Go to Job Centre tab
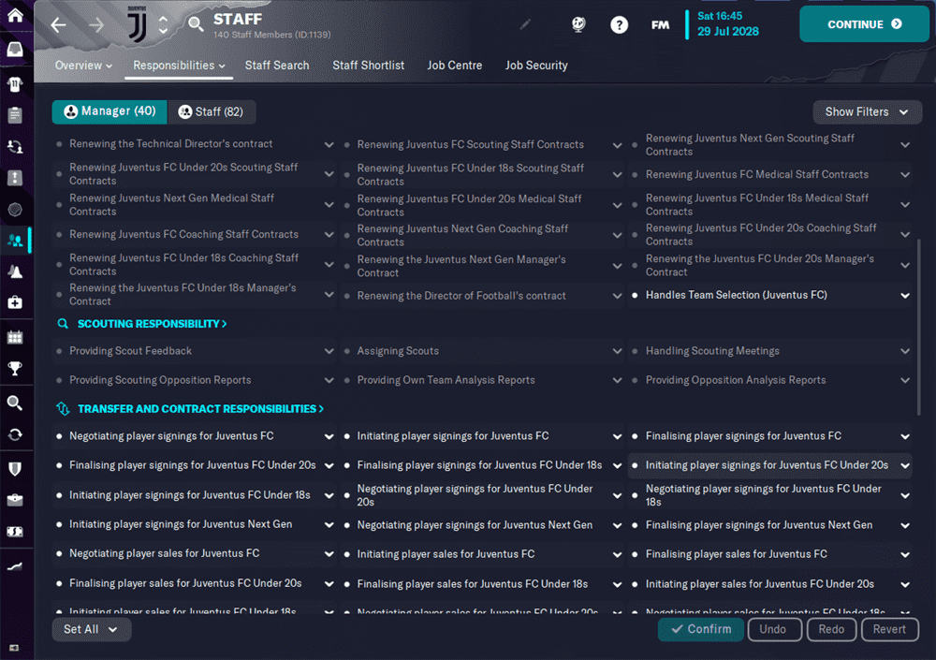Image resolution: width=936 pixels, height=660 pixels. coord(454,66)
